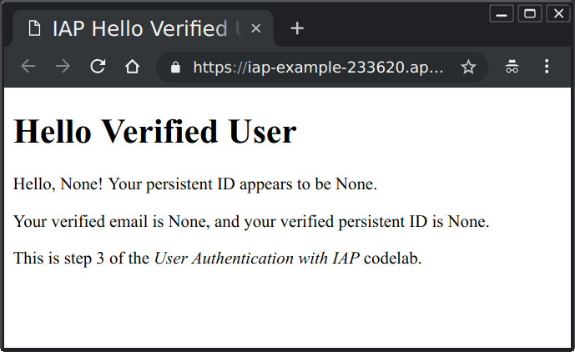Click the page document icon on tab

coord(34,28)
